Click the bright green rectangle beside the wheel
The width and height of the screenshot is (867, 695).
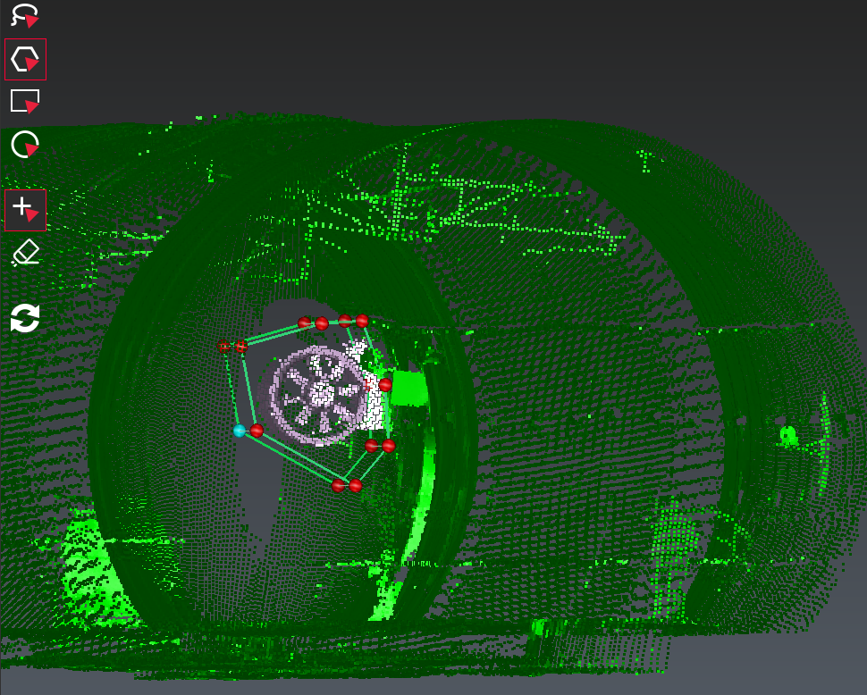coord(410,389)
